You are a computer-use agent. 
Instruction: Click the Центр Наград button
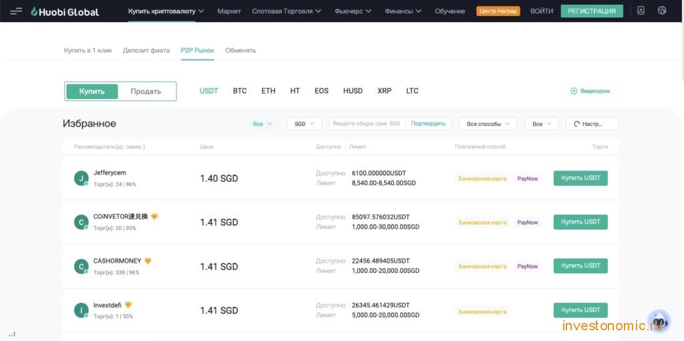[498, 11]
